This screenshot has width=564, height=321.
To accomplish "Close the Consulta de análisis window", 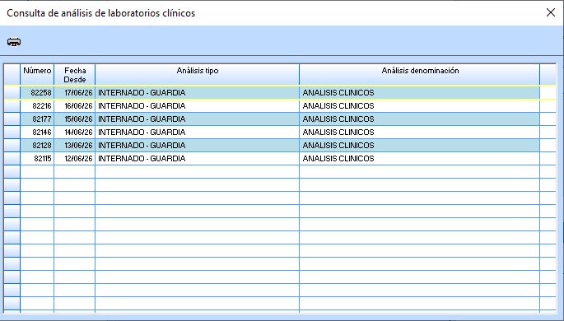I will tap(550, 12).
